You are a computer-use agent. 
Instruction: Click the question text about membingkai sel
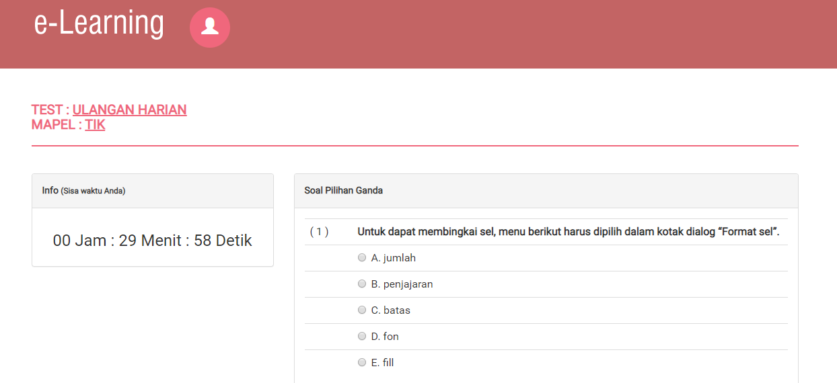tap(569, 232)
